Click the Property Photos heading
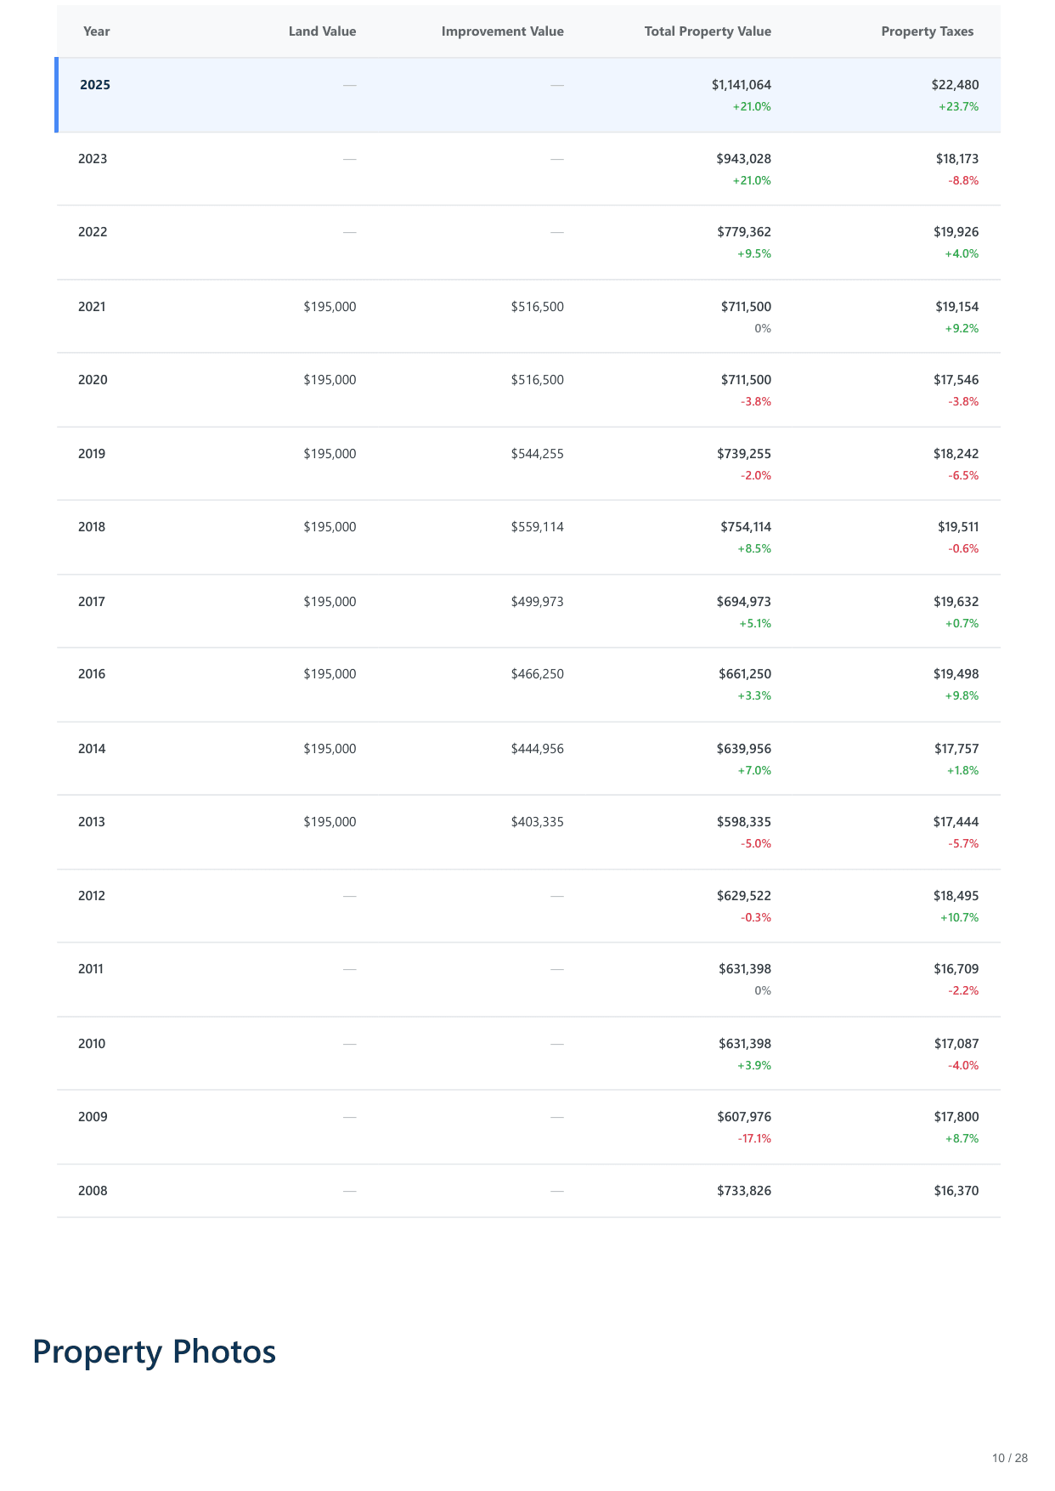Viewport: 1055px width, 1491px height. tap(154, 1352)
